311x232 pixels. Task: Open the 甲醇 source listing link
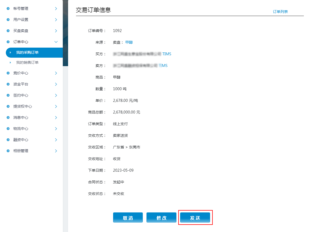pyautogui.click(x=129, y=42)
